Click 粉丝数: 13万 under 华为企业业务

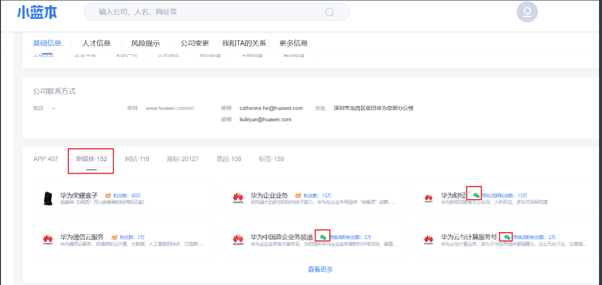(x=317, y=195)
